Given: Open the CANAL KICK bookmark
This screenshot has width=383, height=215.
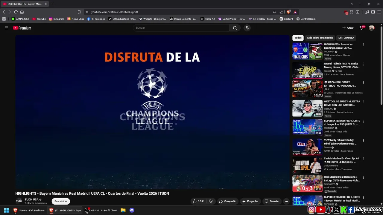Looking at the screenshot, I should coord(20,19).
